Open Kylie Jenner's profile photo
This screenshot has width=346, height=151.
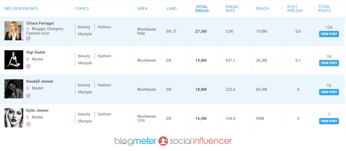(14, 118)
